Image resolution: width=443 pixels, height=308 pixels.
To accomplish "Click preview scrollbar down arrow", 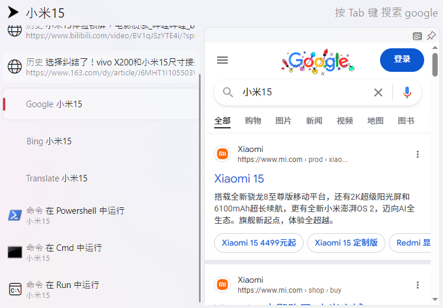I will [x=435, y=299].
